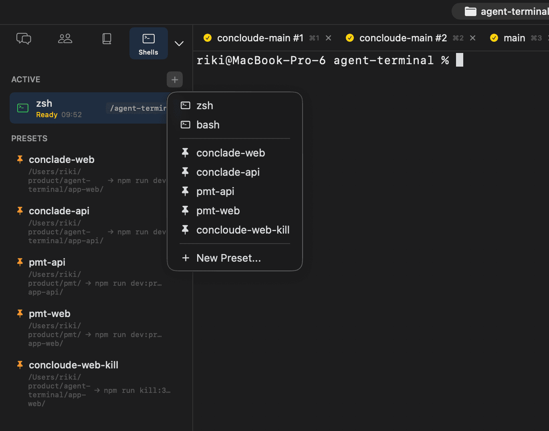Click the plus button beside ACTIVE
This screenshot has width=549, height=431.
[x=175, y=79]
